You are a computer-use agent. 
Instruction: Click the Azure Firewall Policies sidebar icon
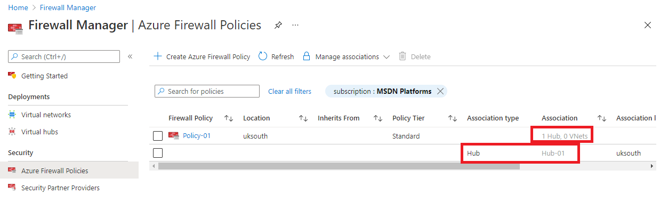[12, 171]
